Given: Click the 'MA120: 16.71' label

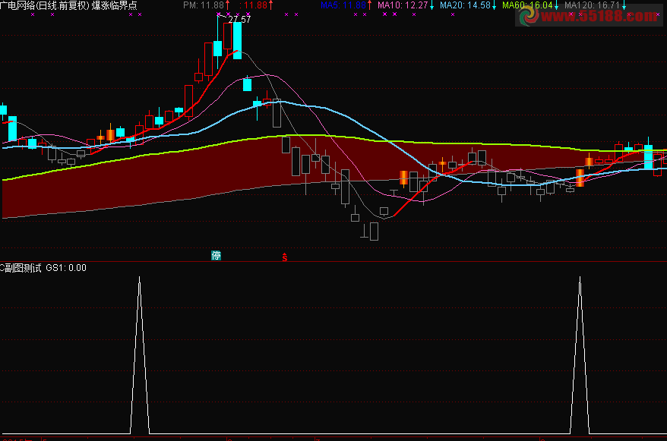Looking at the screenshot, I should pyautogui.click(x=592, y=5).
